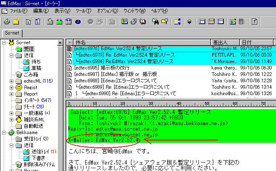Click the clipboard document toolbar icon
The image size is (276, 171).
tap(38, 22)
